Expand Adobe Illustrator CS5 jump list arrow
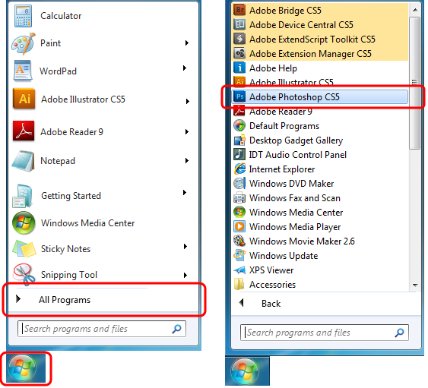Viewport: 428px width, 388px height. 188,101
